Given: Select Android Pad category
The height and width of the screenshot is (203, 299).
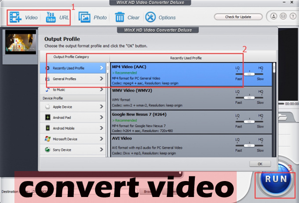Looking at the screenshot, I should tap(73, 117).
